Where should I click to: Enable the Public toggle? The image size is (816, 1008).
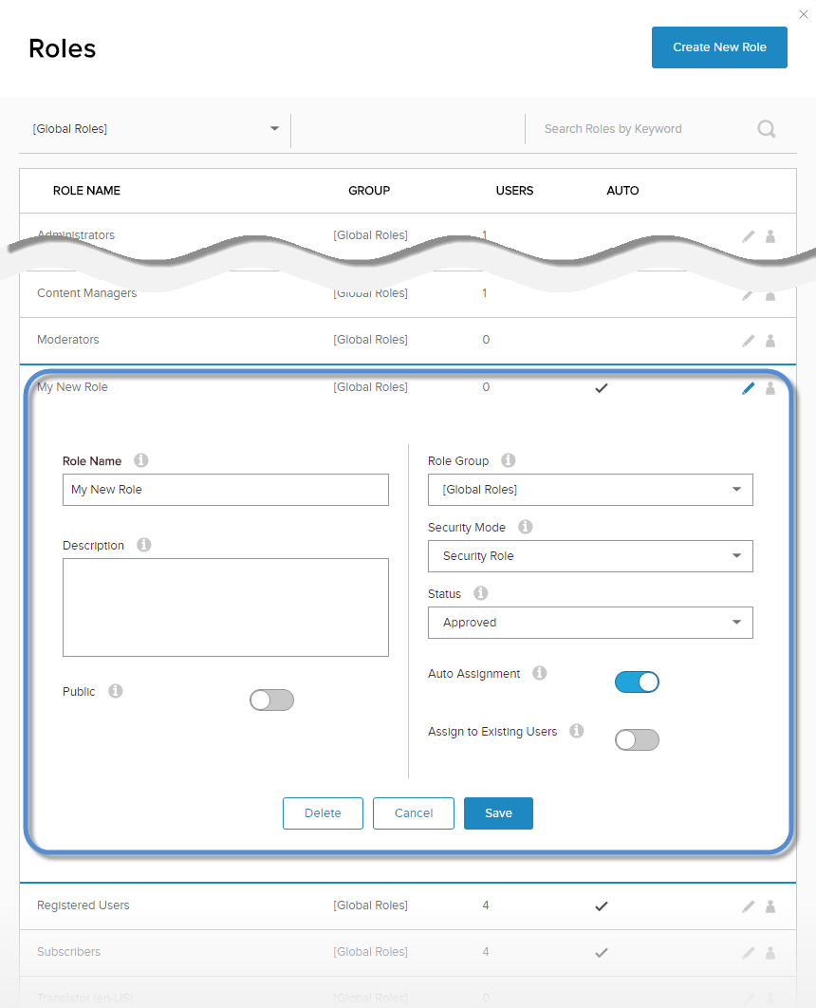271,700
